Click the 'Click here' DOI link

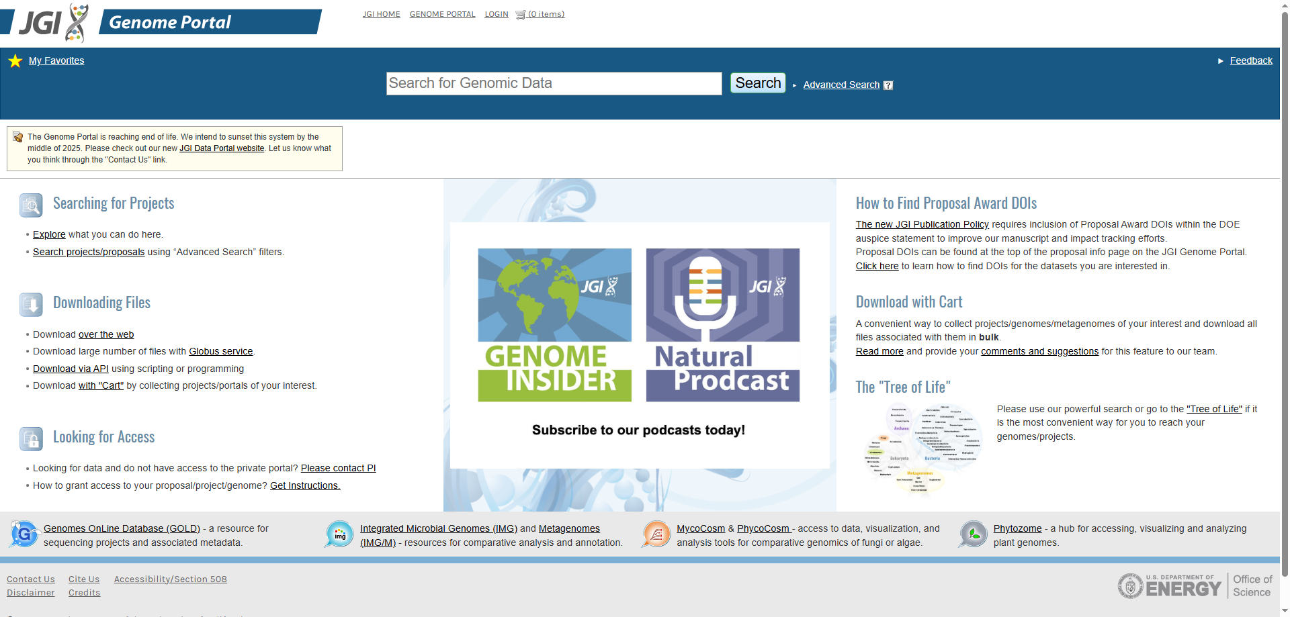click(877, 266)
